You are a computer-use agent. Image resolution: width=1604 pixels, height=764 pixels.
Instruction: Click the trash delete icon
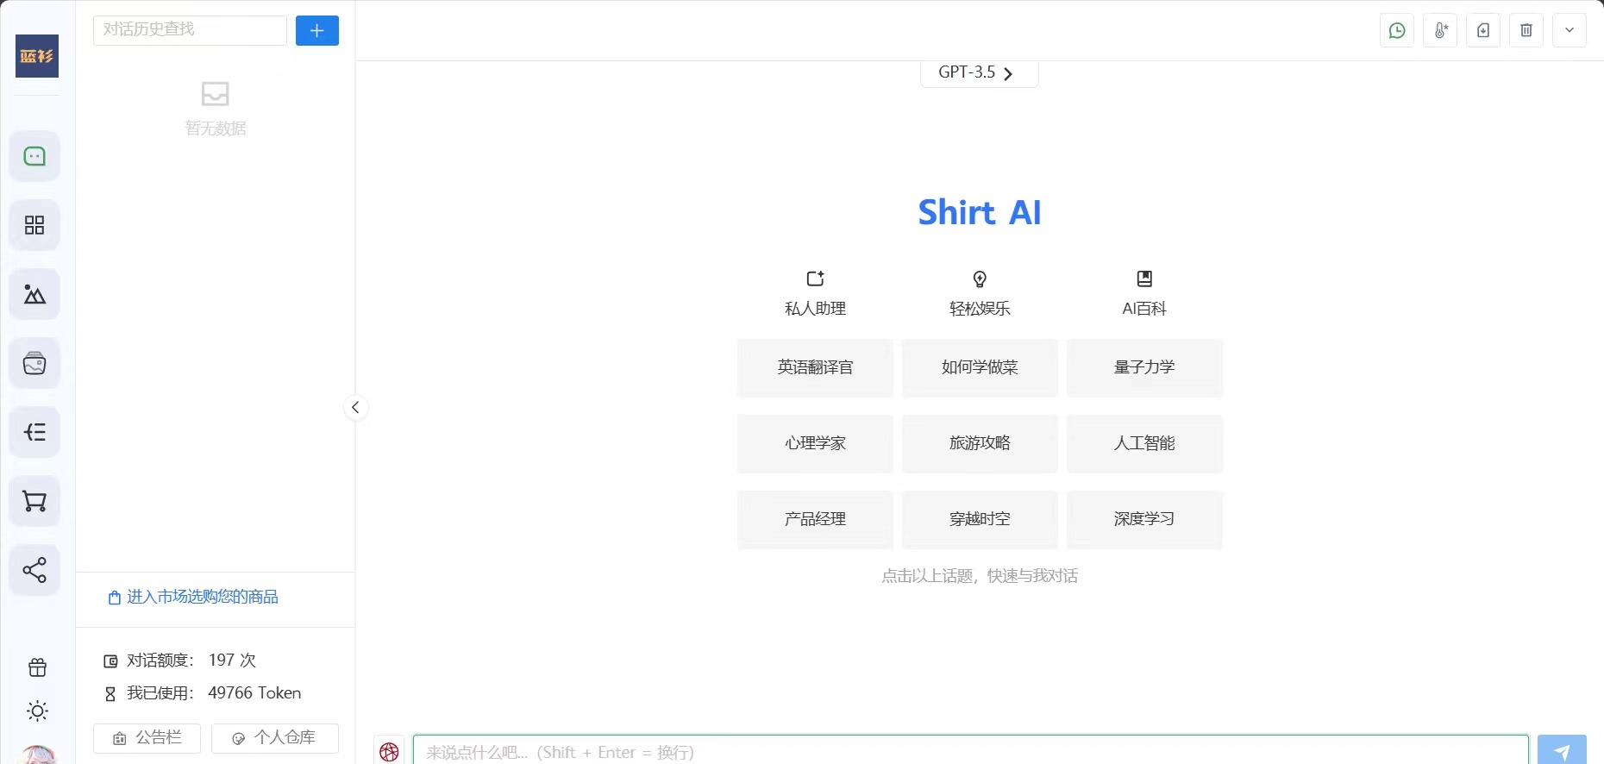pos(1526,30)
